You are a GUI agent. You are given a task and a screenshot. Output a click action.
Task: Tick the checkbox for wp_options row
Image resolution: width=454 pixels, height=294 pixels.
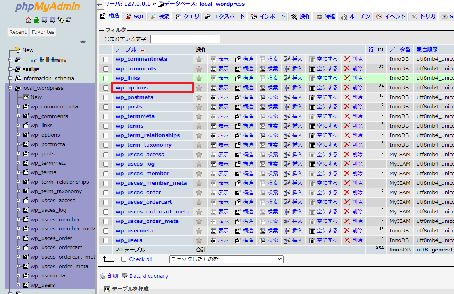106,88
